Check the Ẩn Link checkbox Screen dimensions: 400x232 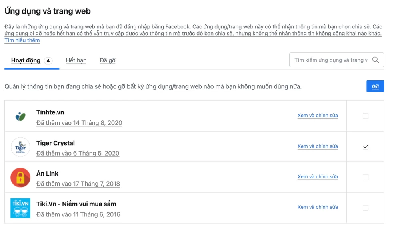point(365,177)
